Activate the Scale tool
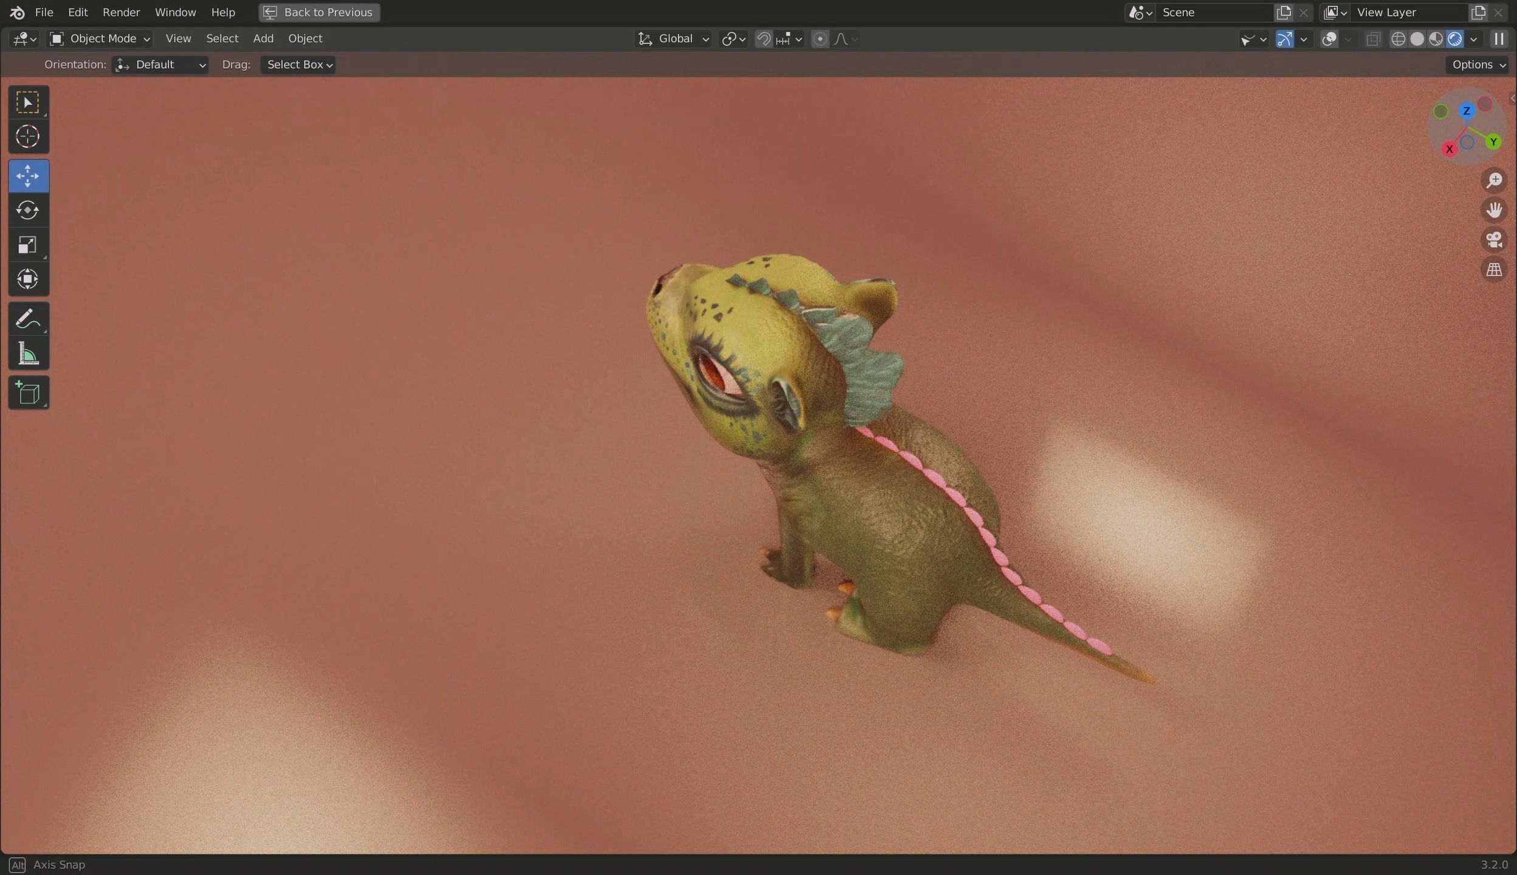The height and width of the screenshot is (875, 1517). pyautogui.click(x=28, y=245)
